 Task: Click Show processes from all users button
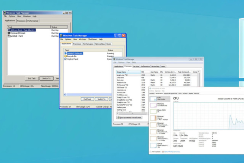129,118
